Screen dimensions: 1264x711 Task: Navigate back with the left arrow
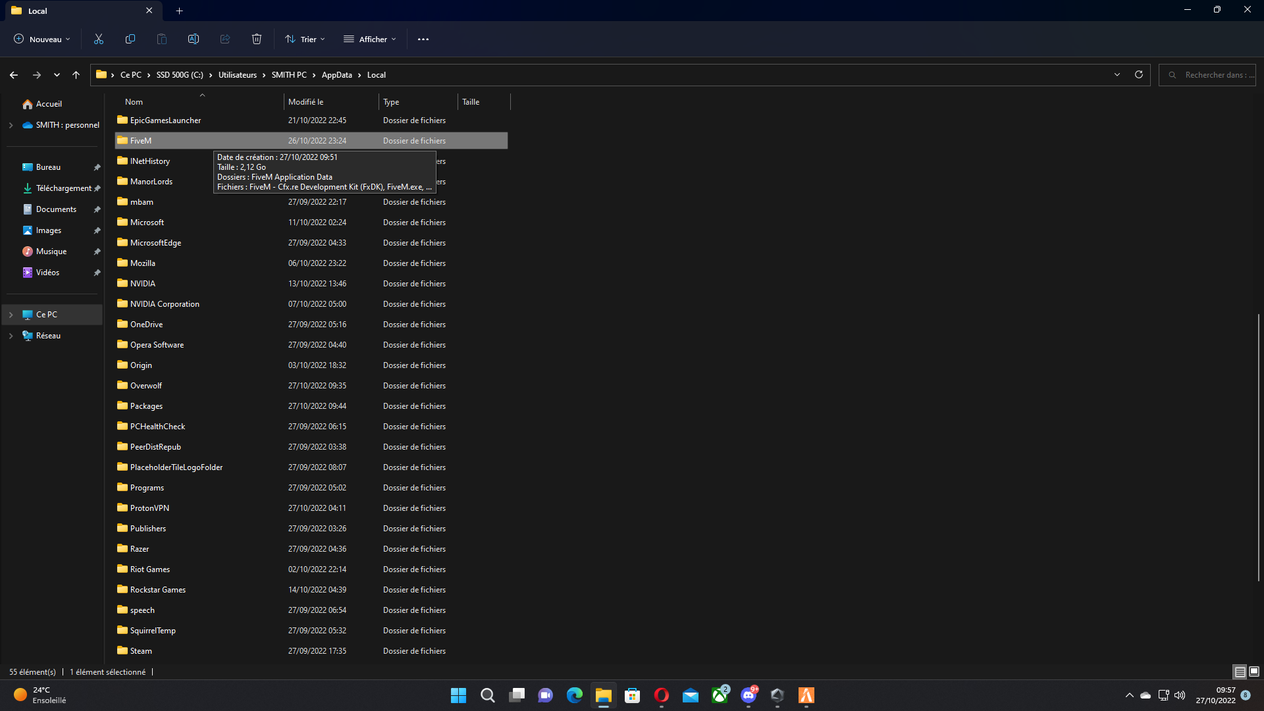click(x=14, y=75)
